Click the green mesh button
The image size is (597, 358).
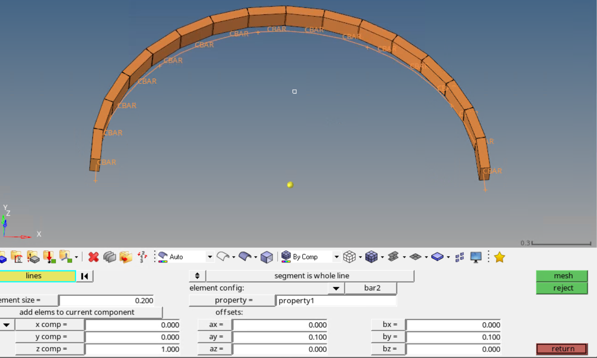click(x=562, y=276)
